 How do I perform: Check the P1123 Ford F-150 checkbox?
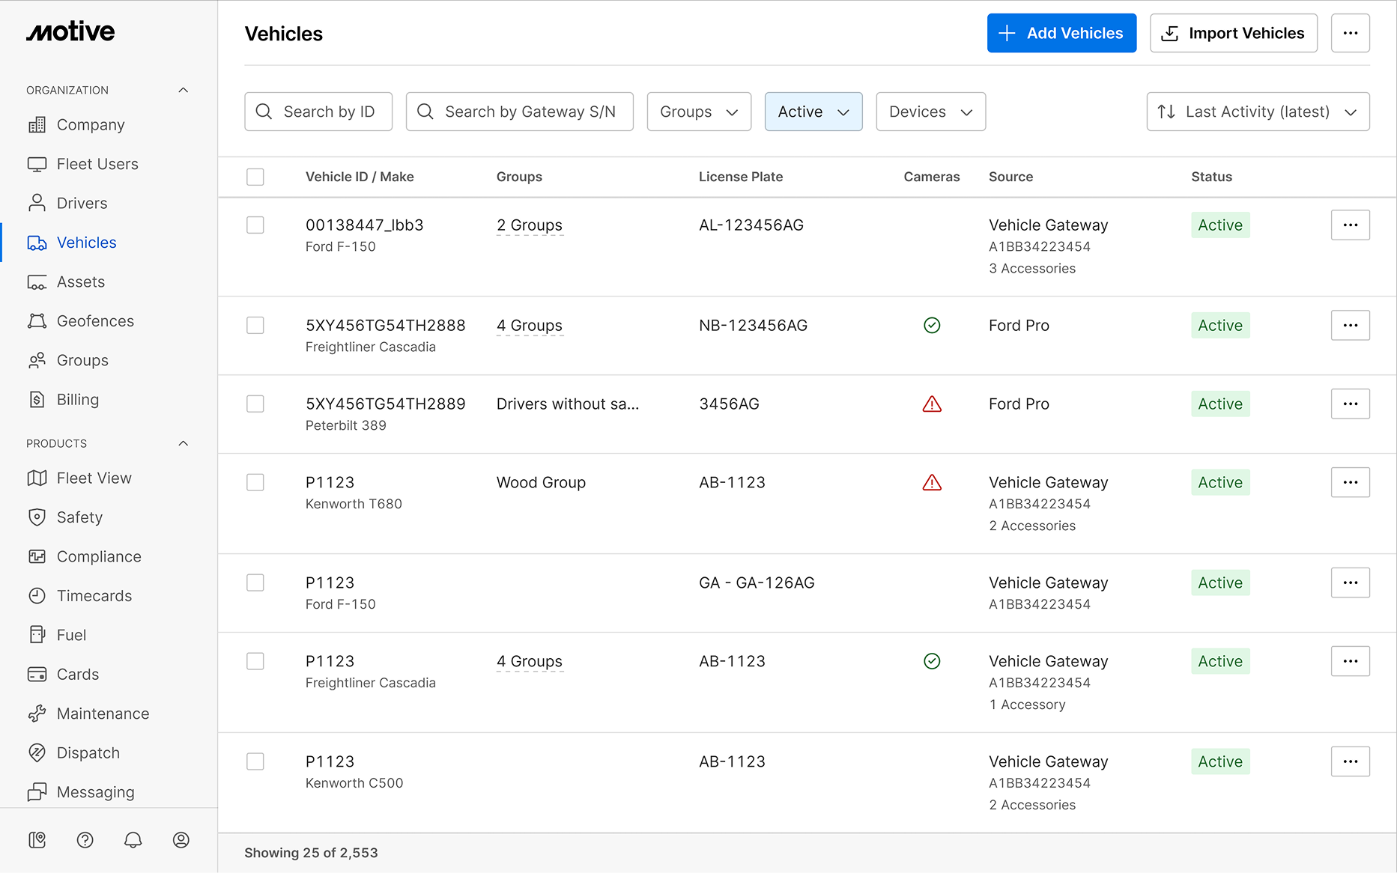(x=255, y=582)
